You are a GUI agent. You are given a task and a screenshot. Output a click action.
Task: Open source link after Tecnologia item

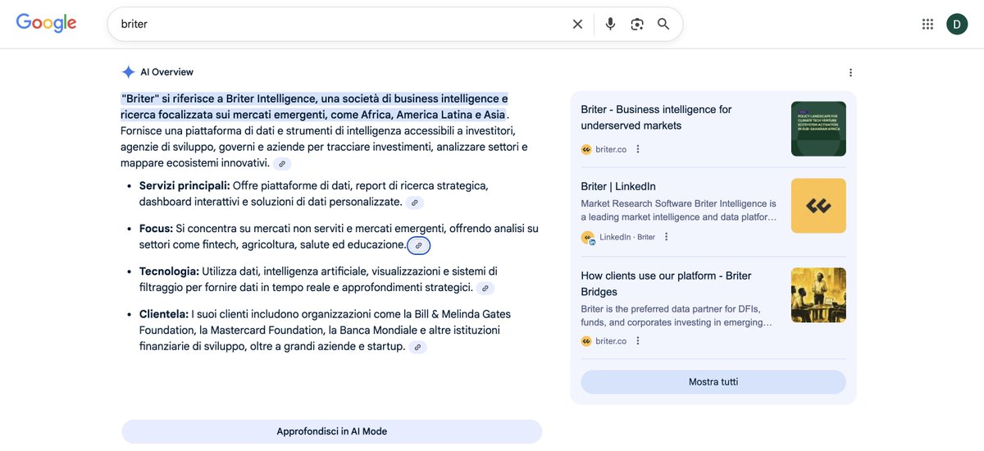[485, 288]
